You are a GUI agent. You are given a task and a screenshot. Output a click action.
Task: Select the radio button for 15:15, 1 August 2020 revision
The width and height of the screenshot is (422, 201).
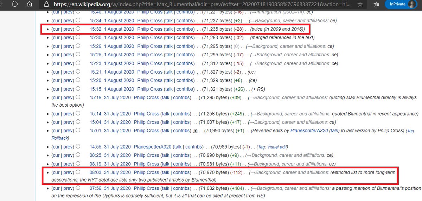click(x=78, y=89)
